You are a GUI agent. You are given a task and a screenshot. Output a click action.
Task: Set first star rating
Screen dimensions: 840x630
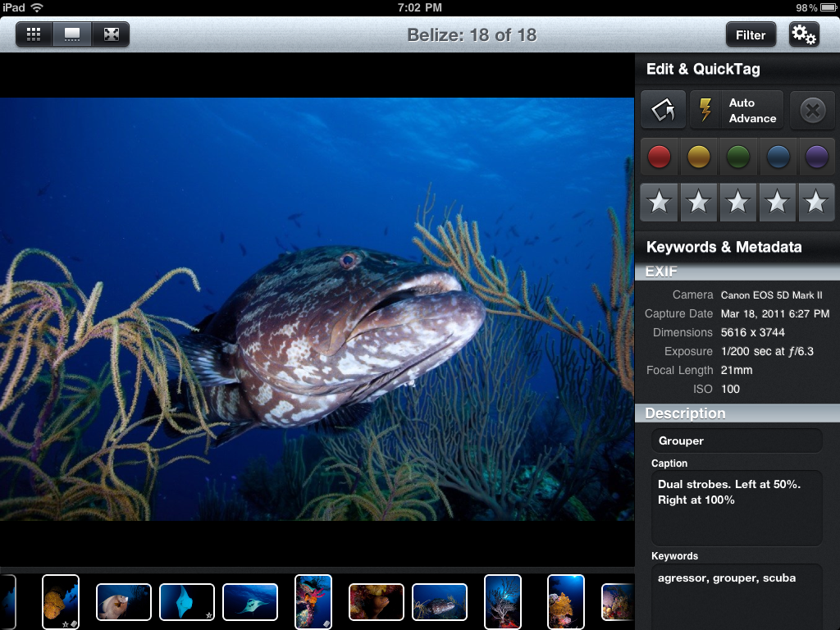coord(659,203)
